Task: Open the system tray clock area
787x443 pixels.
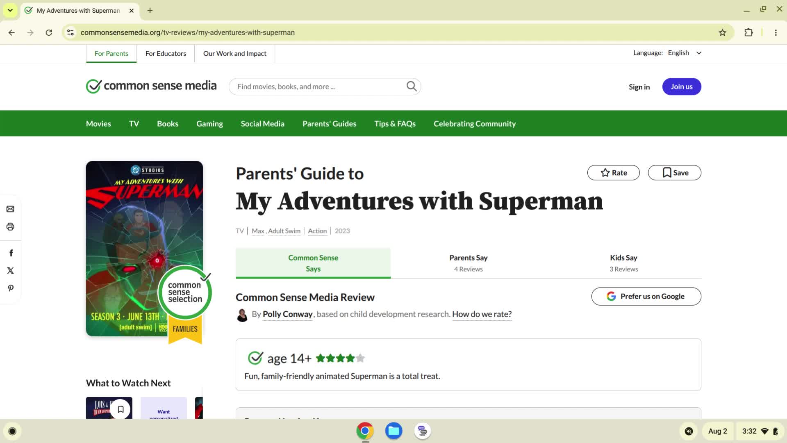Action: 760,431
